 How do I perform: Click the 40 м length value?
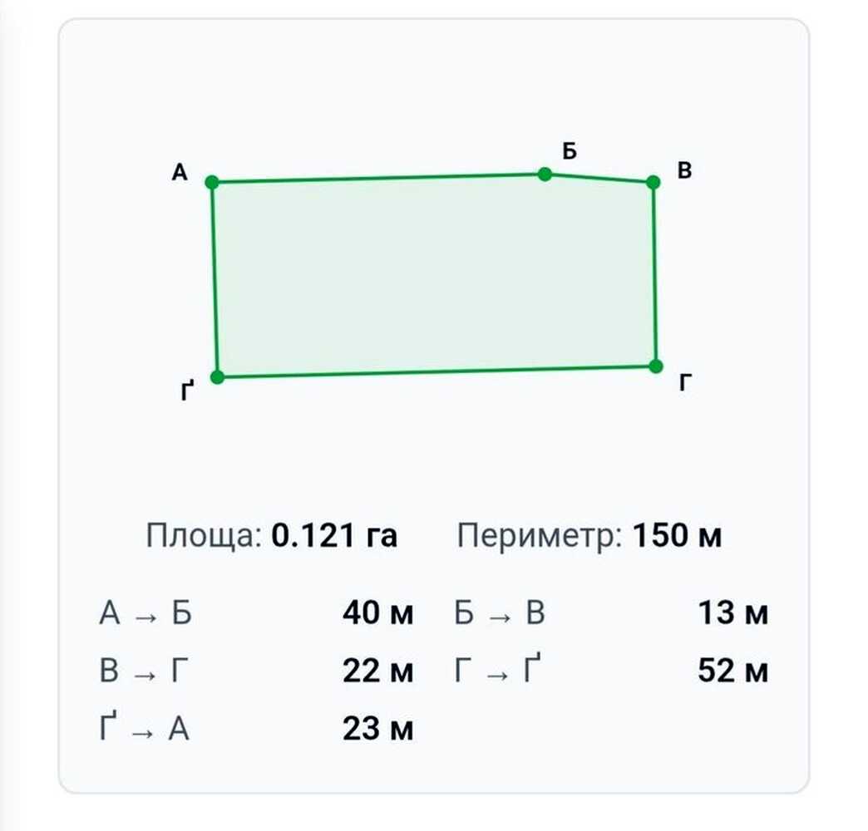click(378, 613)
